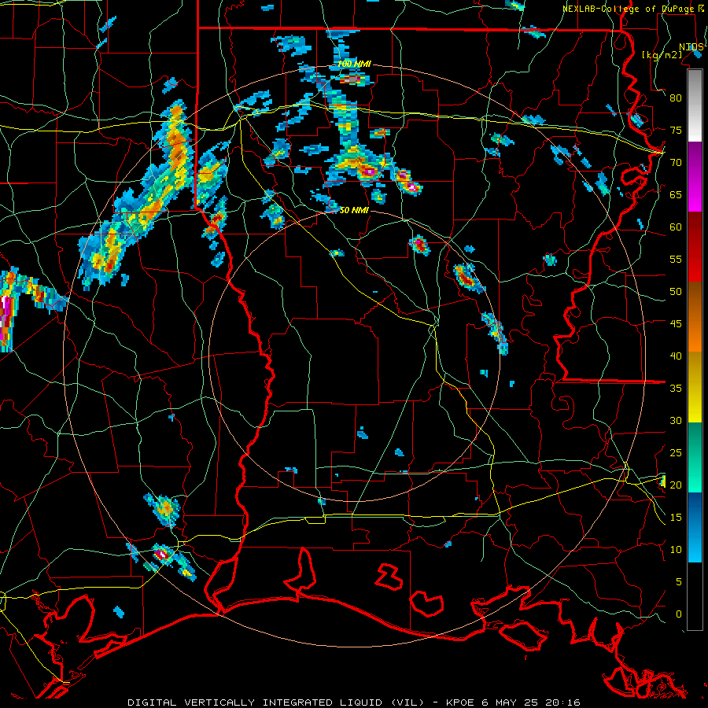Screen dimensions: 708x708
Task: Click the 40 value on the VIL scale
Action: click(676, 356)
